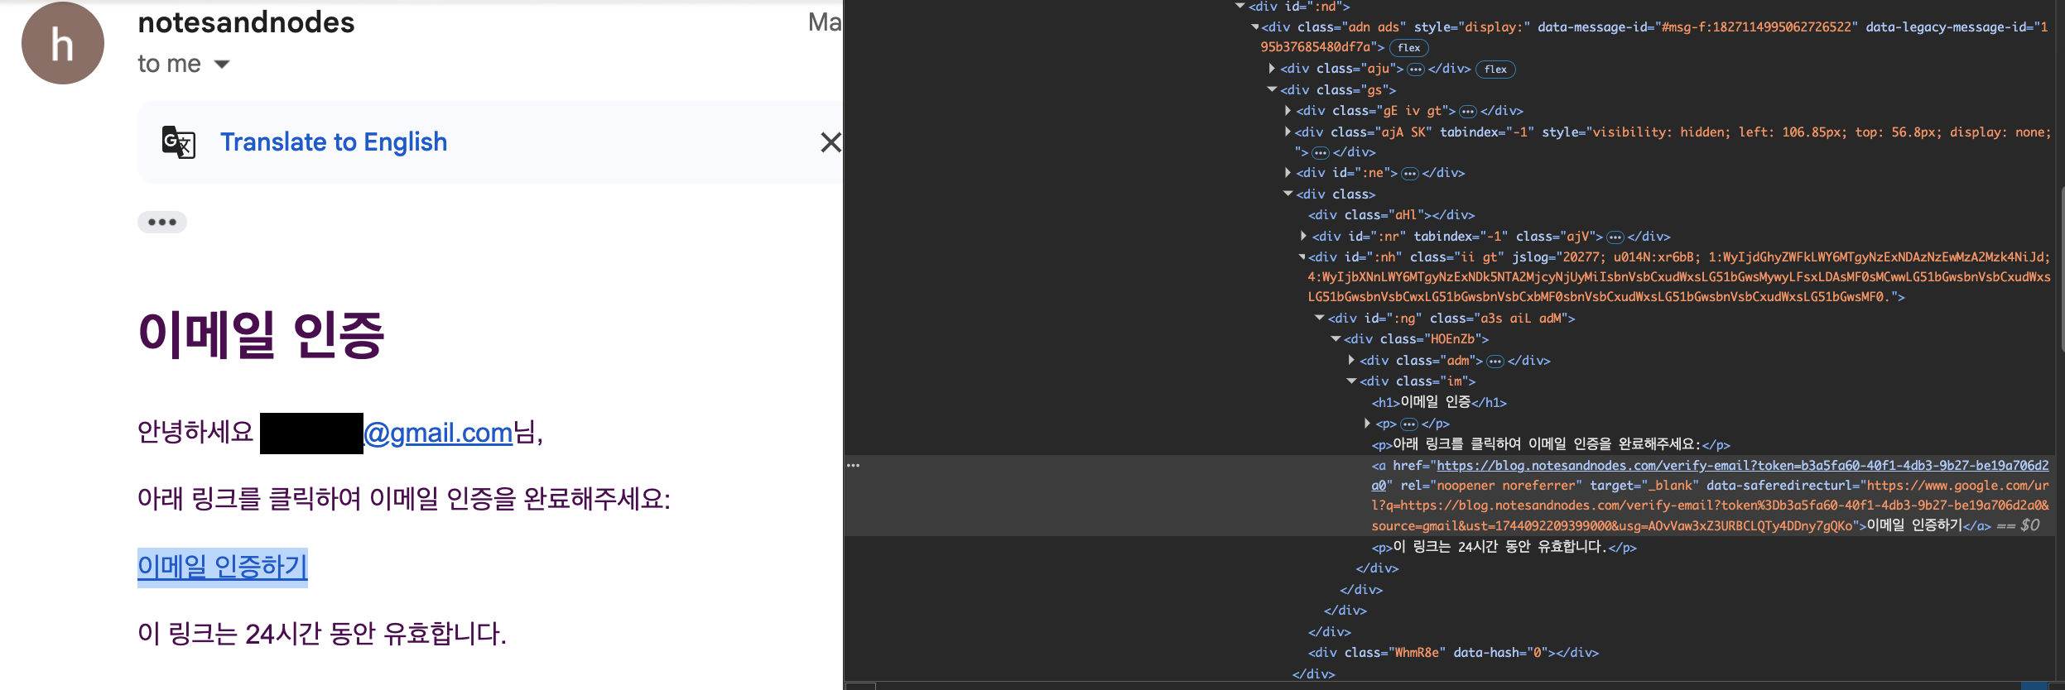Click ellipsis in the gE iv gt div
2065x690 pixels.
tap(1468, 112)
